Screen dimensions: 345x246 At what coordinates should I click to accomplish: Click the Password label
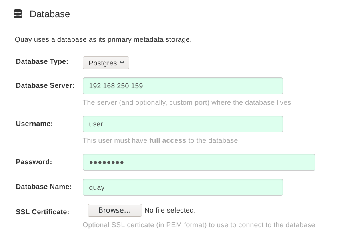[34, 162]
